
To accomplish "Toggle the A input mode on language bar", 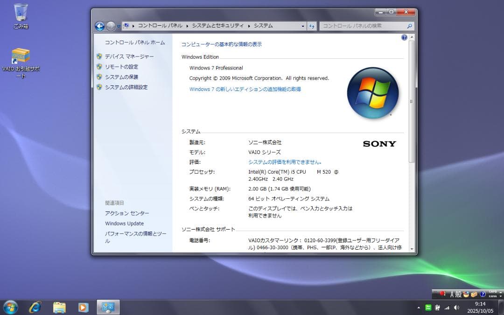I will tap(451, 294).
